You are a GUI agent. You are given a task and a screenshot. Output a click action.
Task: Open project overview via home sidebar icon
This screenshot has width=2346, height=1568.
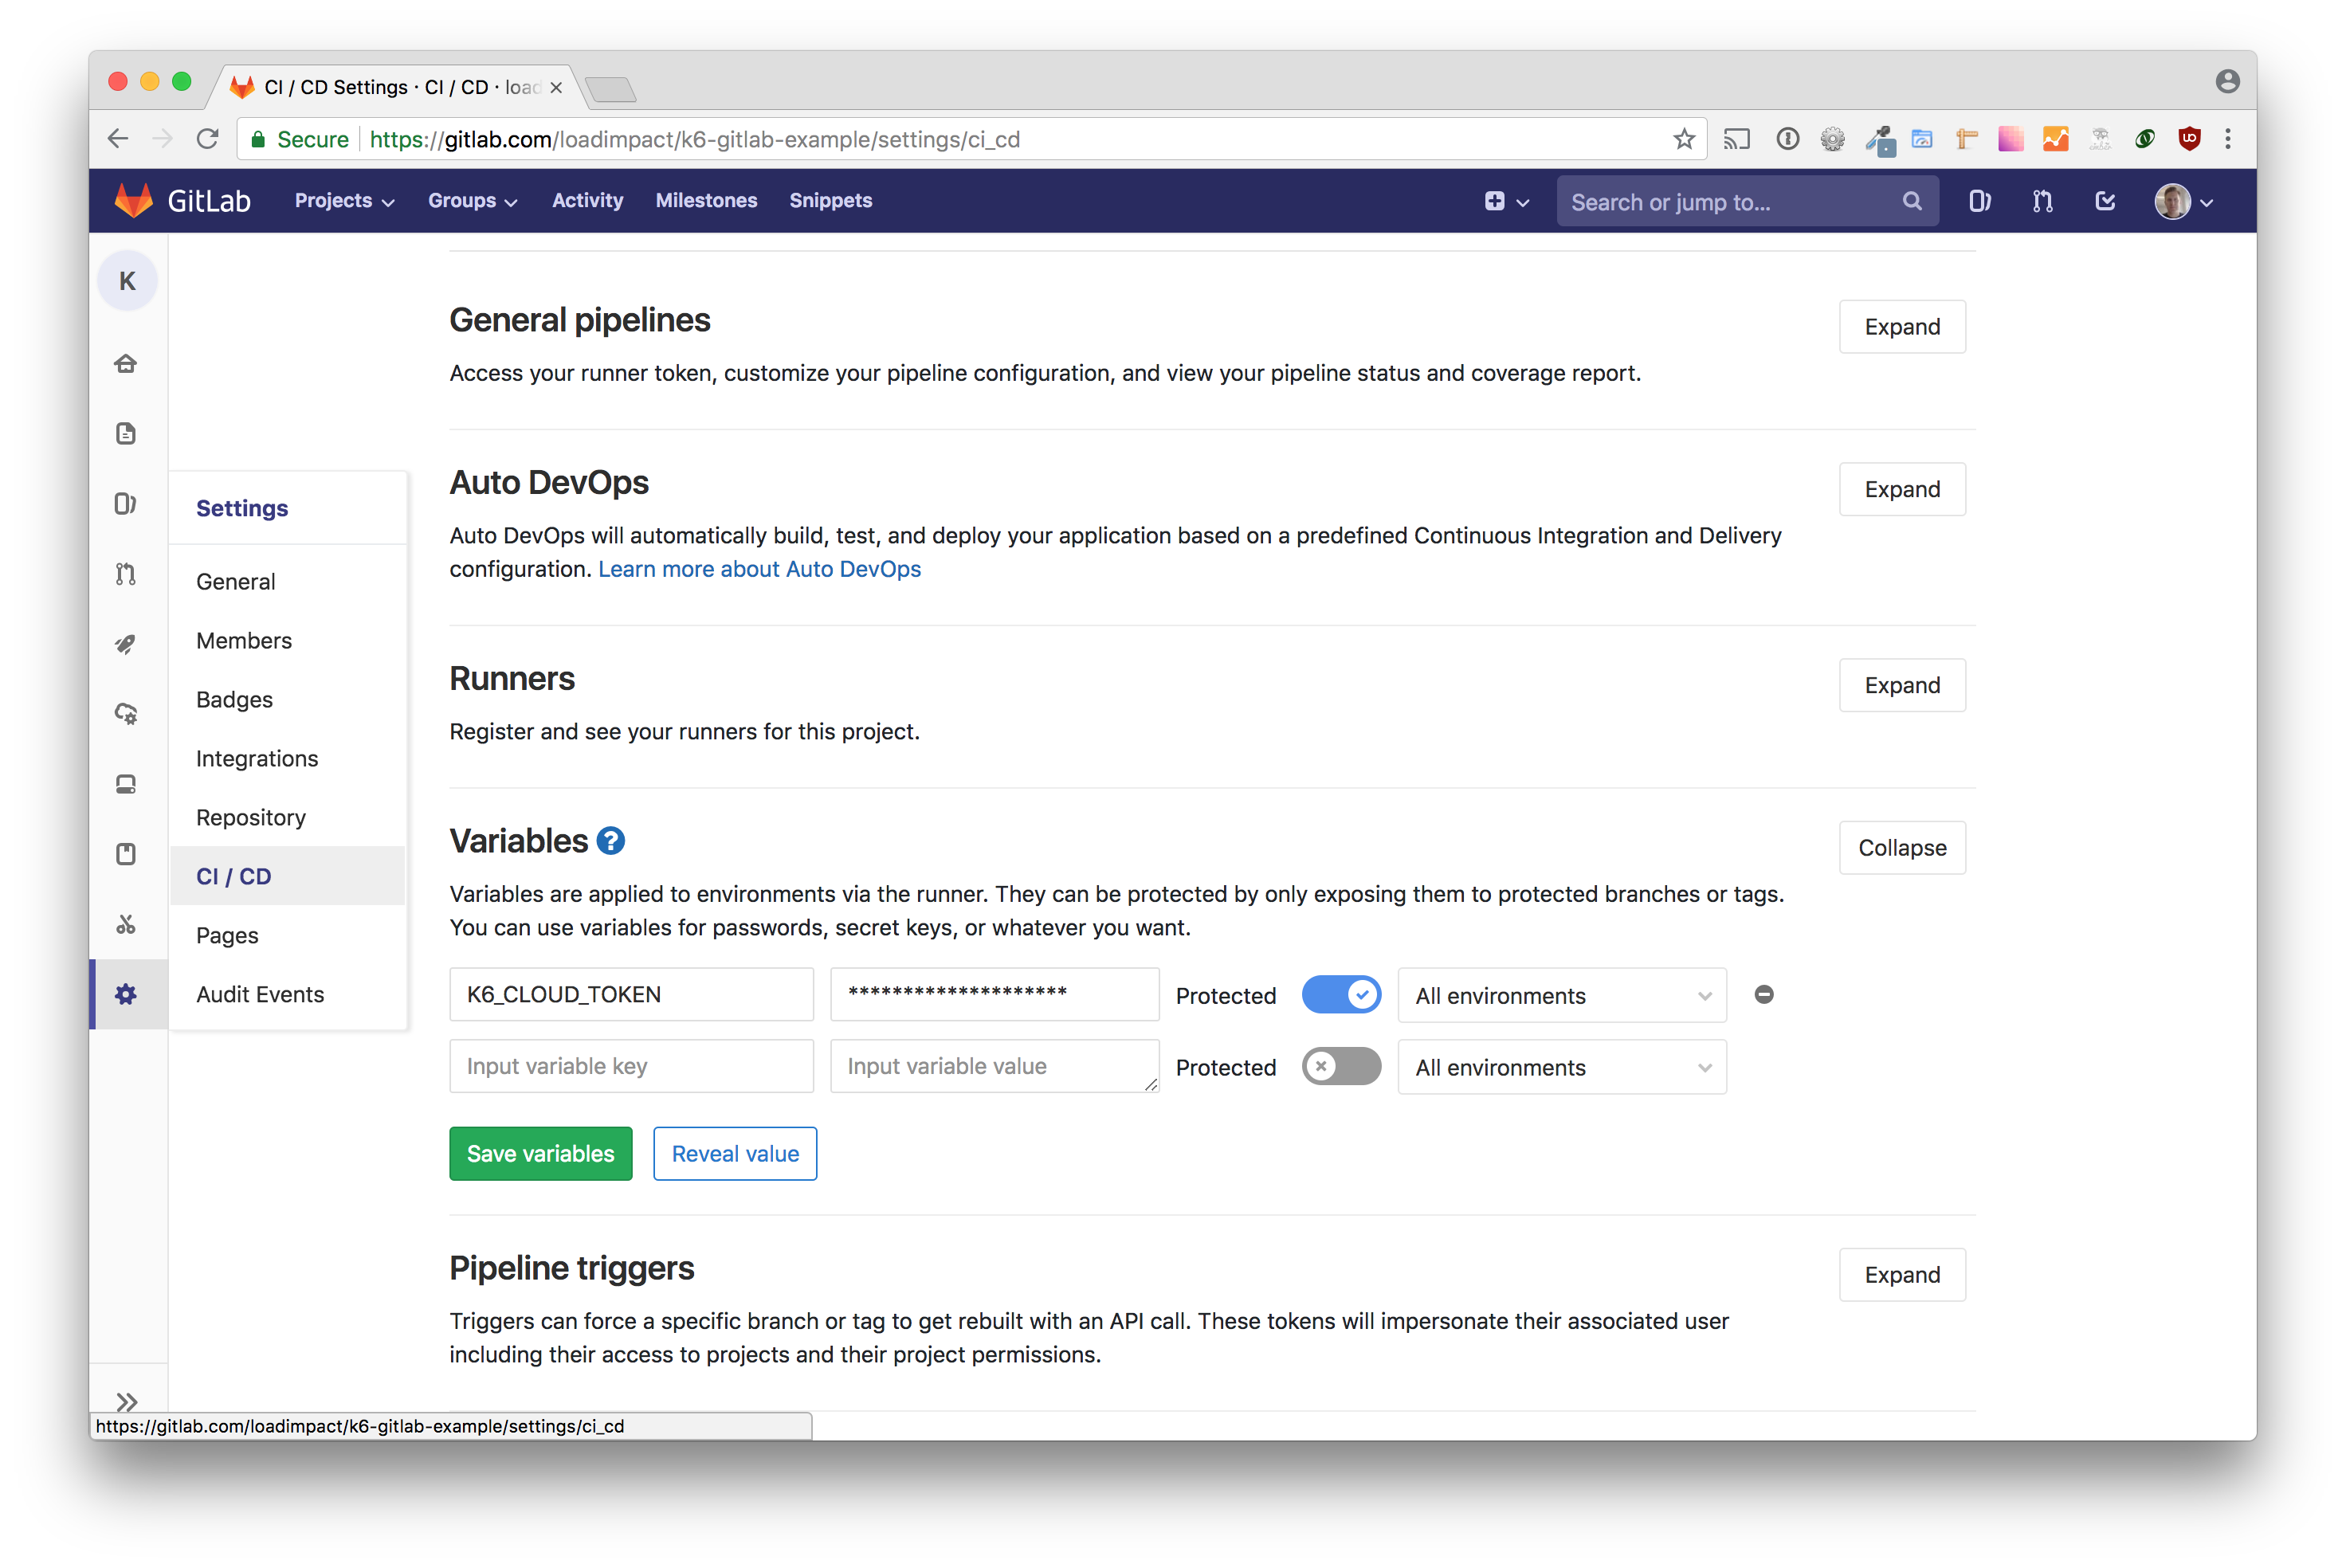[127, 363]
